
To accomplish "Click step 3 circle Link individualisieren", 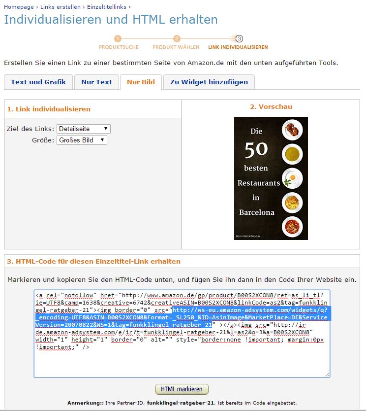I will click(x=239, y=38).
